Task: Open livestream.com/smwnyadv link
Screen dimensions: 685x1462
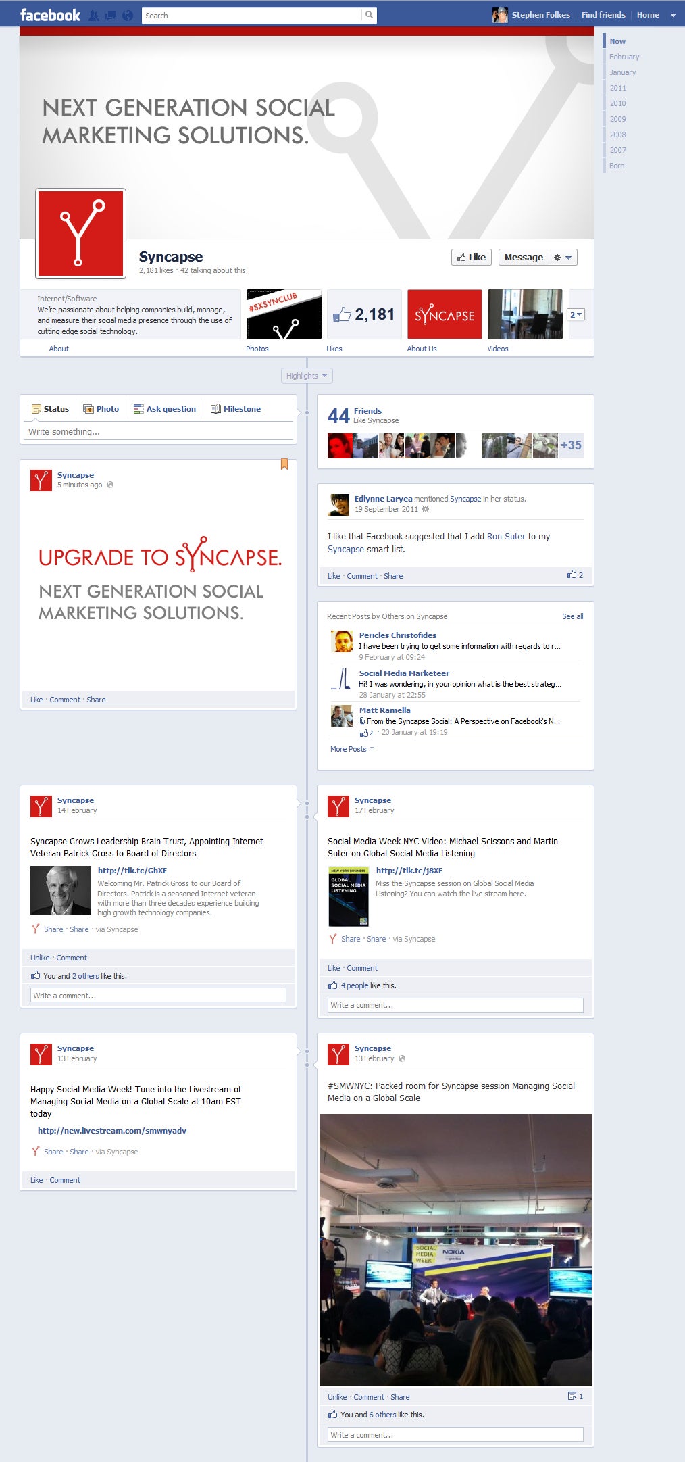Action: (112, 1131)
